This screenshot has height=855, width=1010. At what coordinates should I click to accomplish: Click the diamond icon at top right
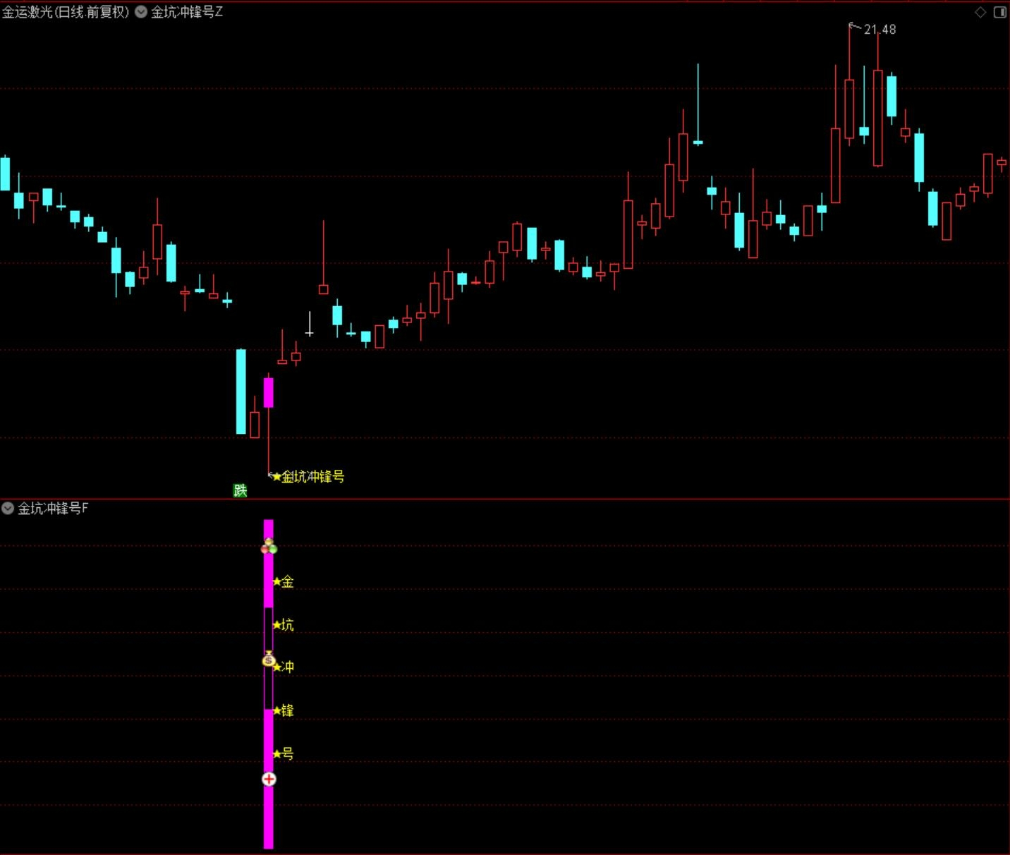click(980, 12)
